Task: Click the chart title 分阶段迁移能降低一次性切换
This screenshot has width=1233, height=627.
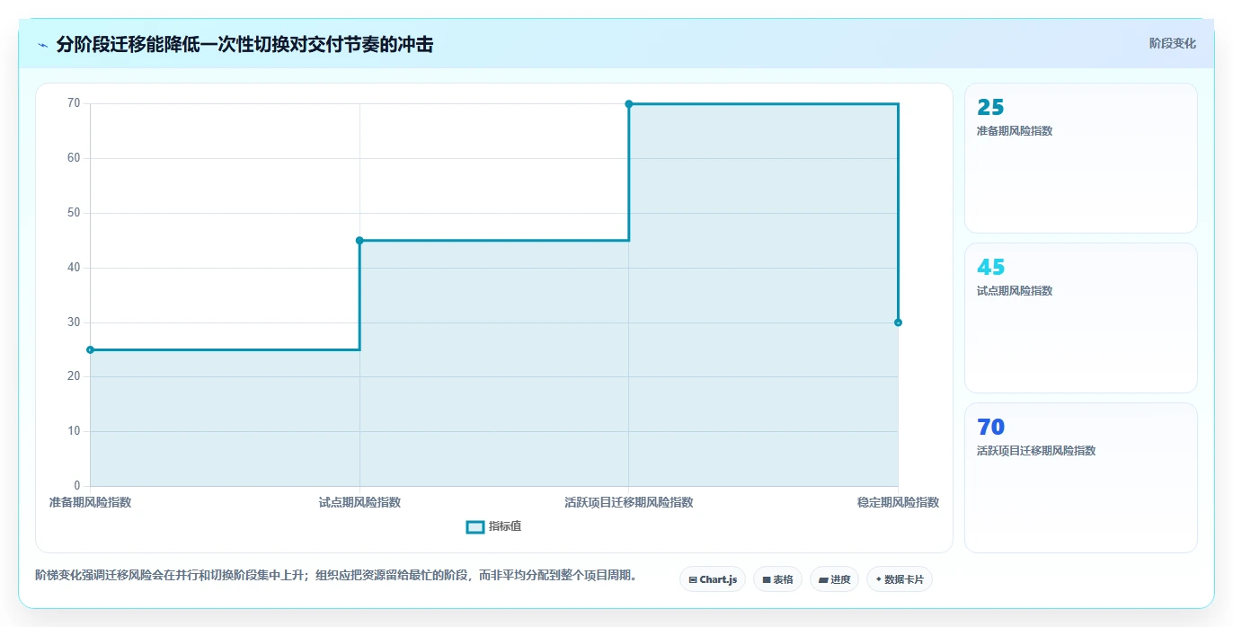Action: click(x=244, y=44)
